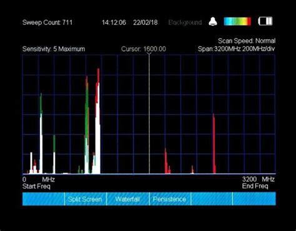Click the time 14:12:06

pyautogui.click(x=114, y=22)
